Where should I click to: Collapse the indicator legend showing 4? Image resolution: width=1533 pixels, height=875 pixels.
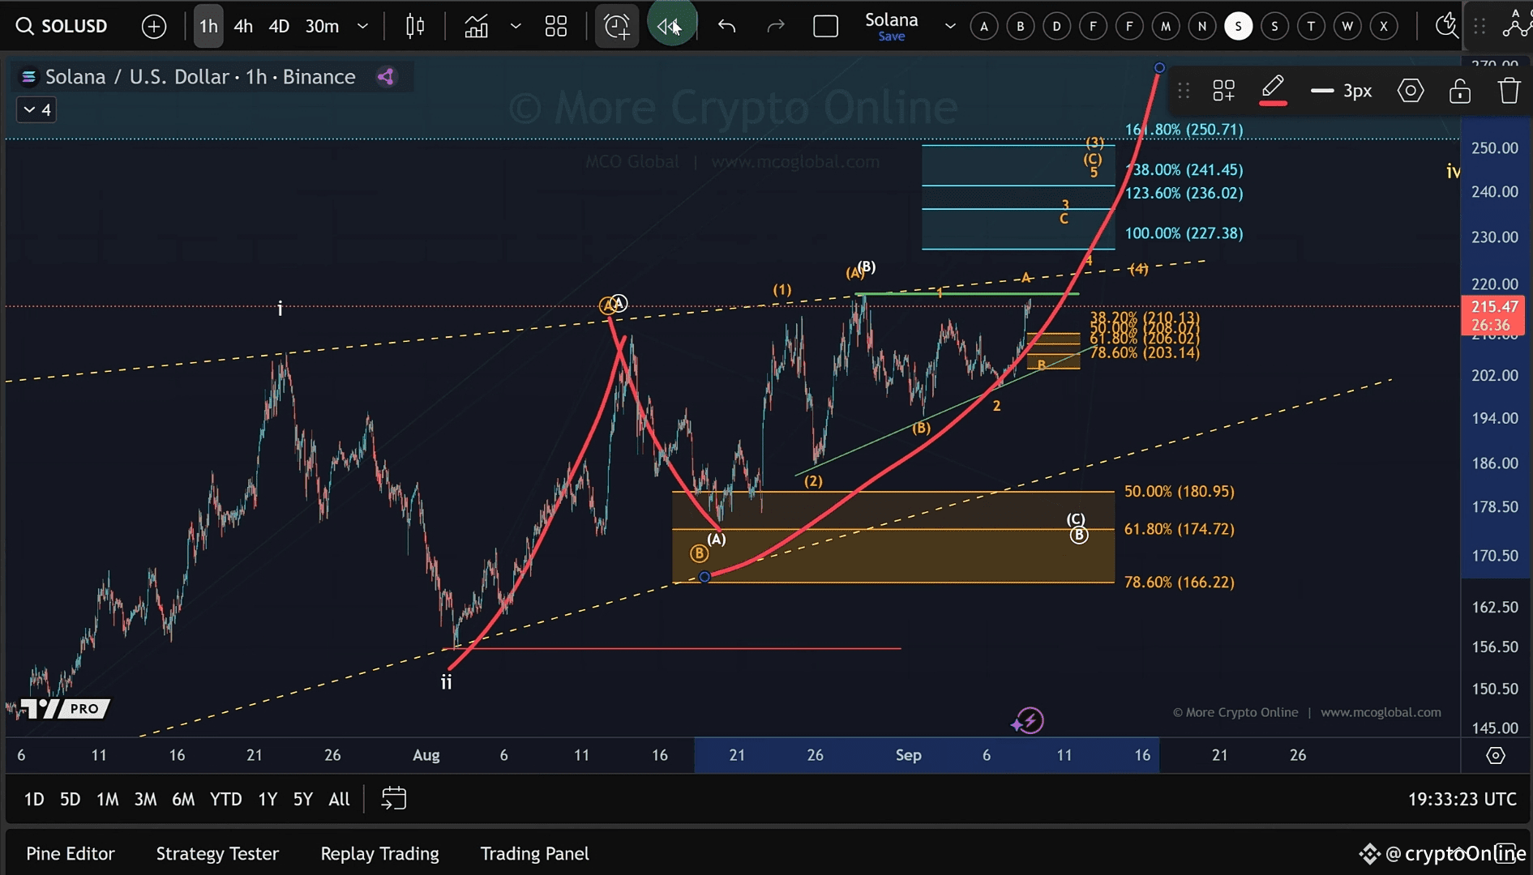click(x=36, y=110)
